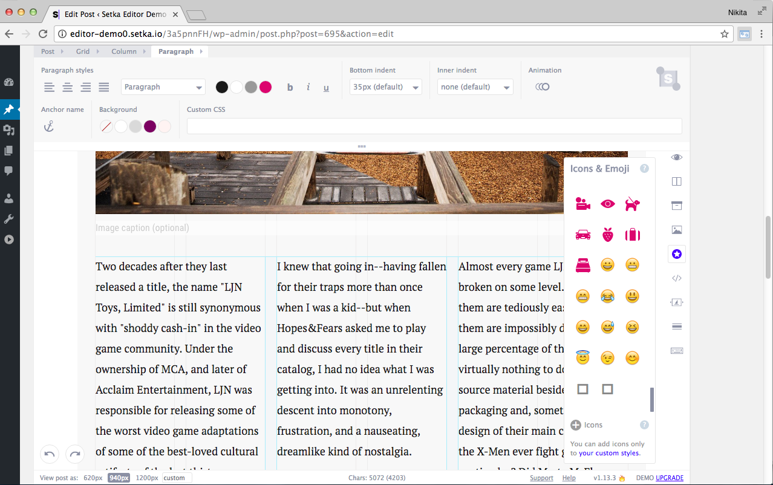Open the image tool in right sidebar
Viewport: 773px width, 485px height.
(x=677, y=230)
